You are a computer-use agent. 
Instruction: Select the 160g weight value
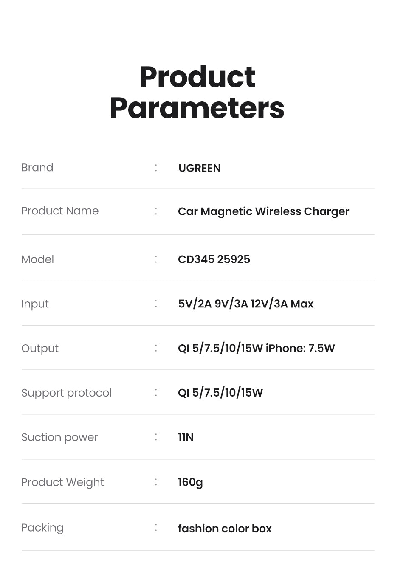click(x=190, y=482)
